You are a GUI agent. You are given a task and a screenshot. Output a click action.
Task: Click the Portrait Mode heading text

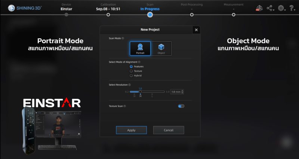(60, 41)
